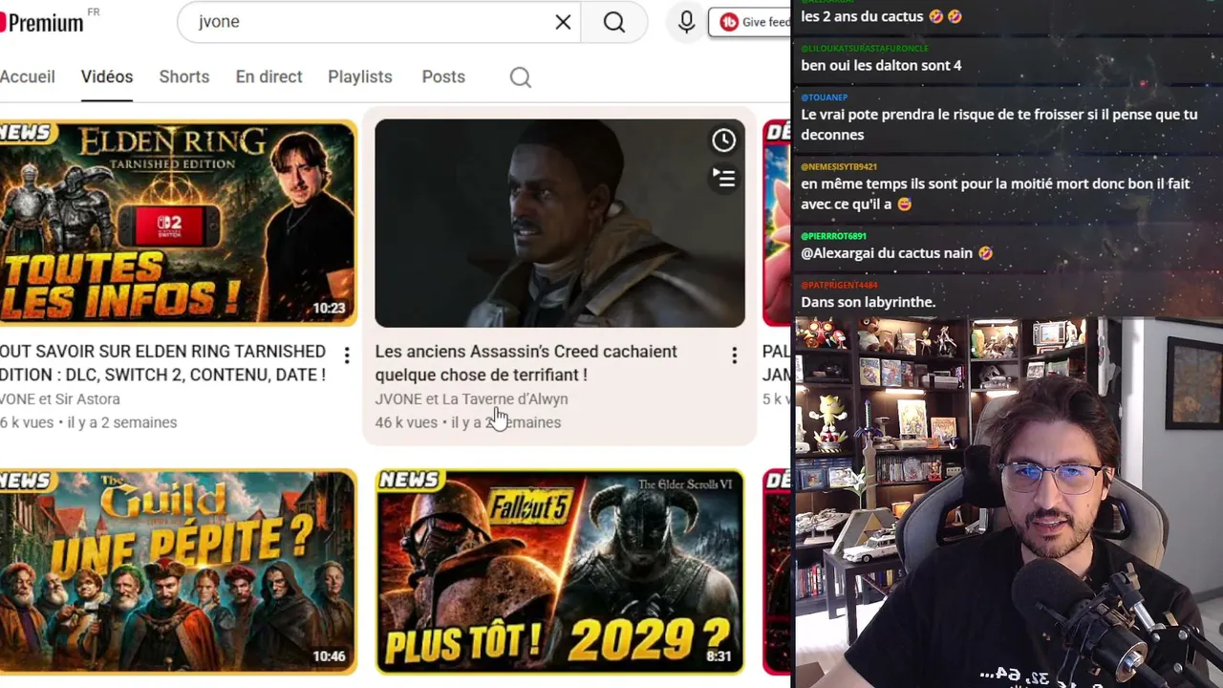The width and height of the screenshot is (1223, 688).
Task: Open options menu for Assassin's Creed video
Action: click(734, 355)
